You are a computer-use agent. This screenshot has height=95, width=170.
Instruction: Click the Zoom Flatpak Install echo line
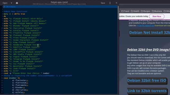click(20, 69)
